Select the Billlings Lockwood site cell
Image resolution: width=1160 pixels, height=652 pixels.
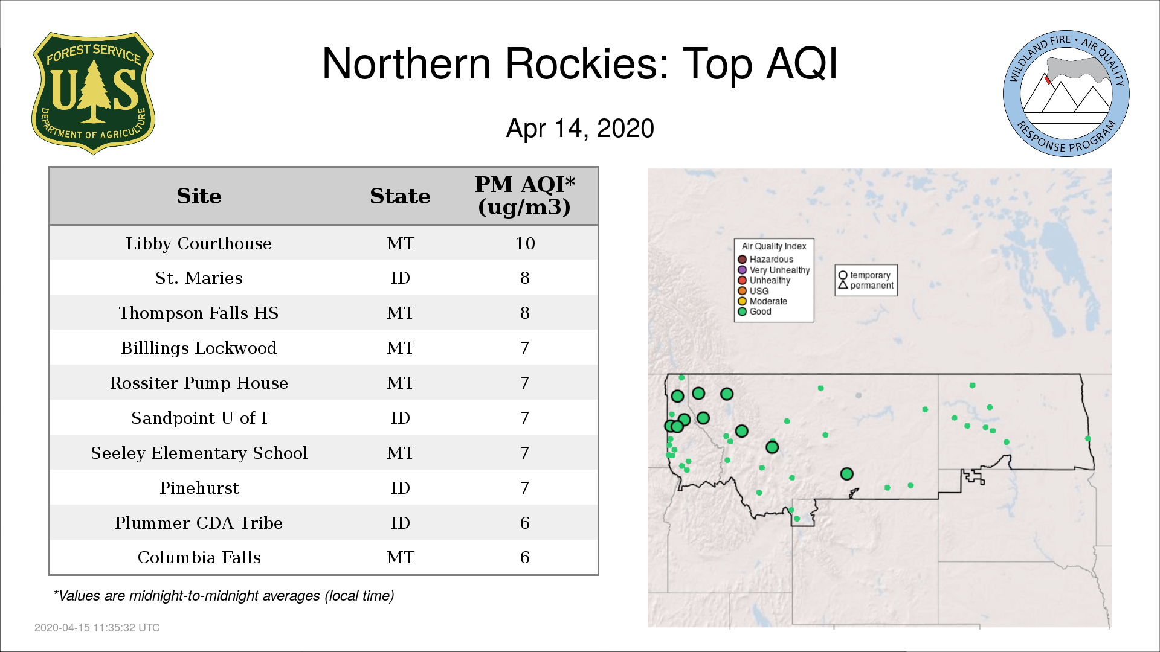click(x=199, y=348)
